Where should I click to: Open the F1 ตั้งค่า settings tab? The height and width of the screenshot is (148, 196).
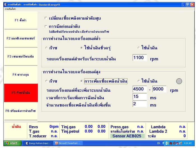[20, 21]
